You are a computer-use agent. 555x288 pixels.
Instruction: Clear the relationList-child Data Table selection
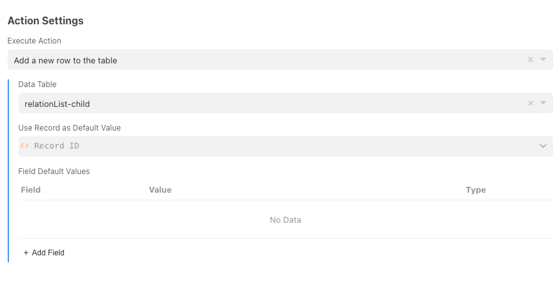pos(530,103)
